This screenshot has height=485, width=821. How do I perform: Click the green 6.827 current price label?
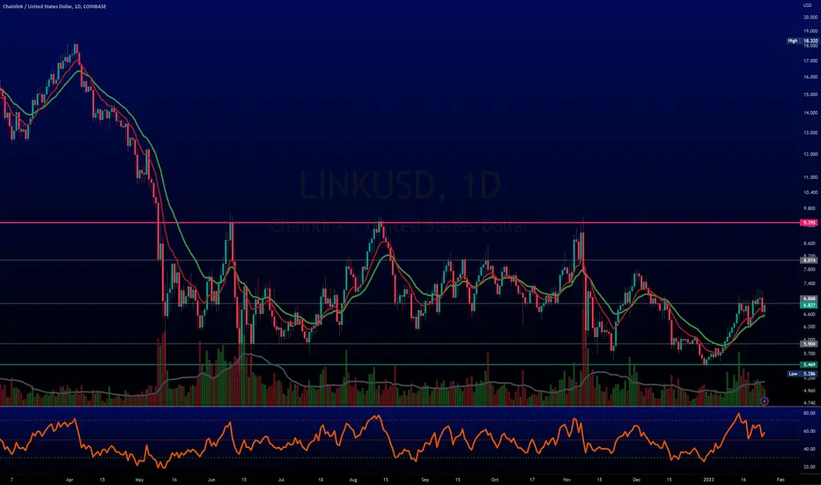[809, 304]
